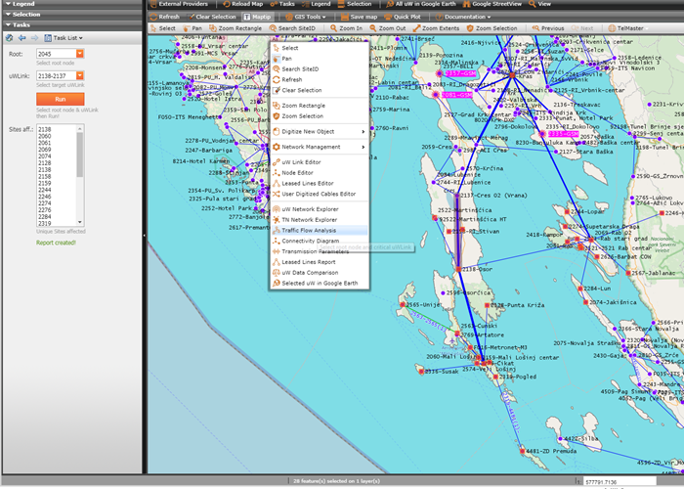Collapse the Legend panel header
This screenshot has width=684, height=489.
coord(72,4)
